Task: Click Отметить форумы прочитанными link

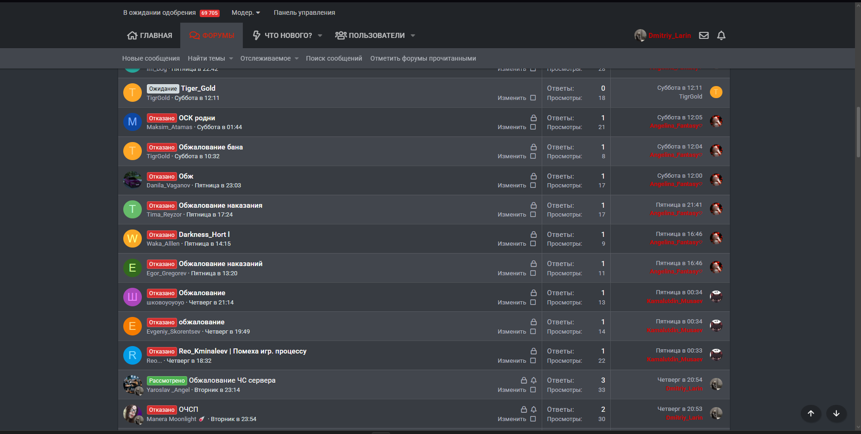Action: click(423, 59)
